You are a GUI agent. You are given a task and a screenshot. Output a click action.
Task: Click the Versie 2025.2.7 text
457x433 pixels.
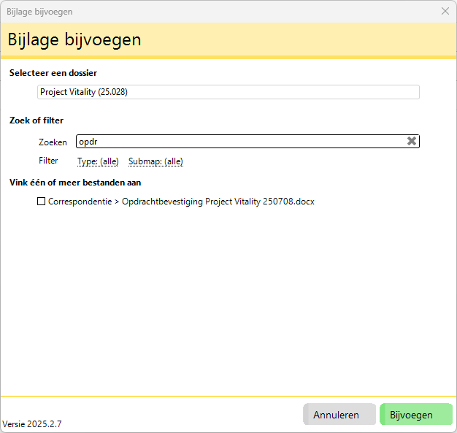[x=32, y=424]
